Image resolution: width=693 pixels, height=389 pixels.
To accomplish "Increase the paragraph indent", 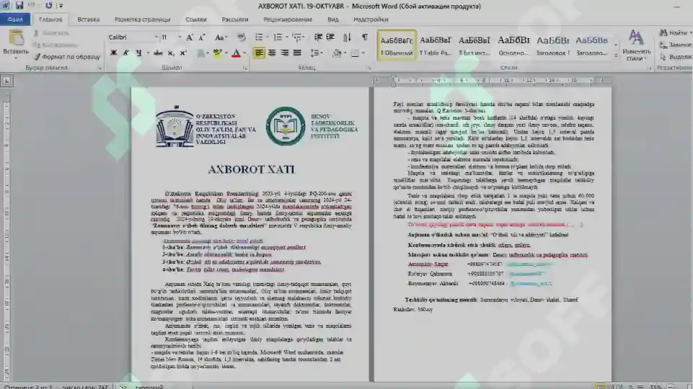I will 330,37.
